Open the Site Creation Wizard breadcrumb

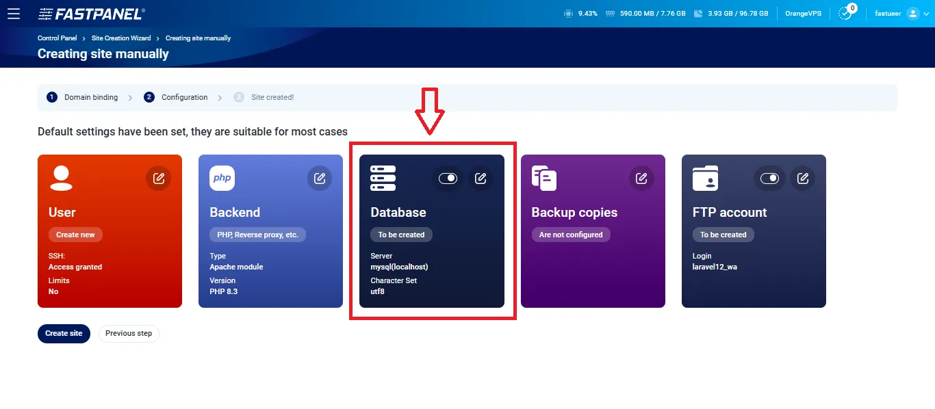(x=120, y=38)
